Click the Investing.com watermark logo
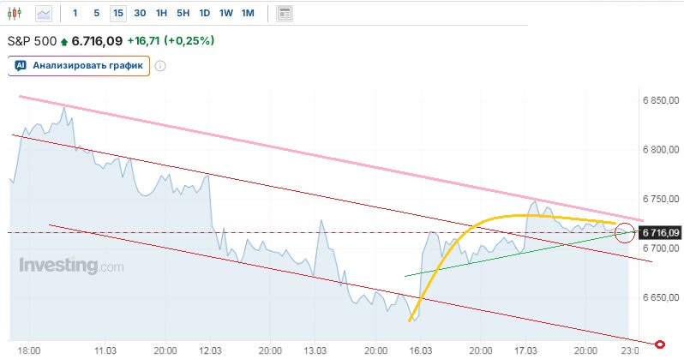 click(71, 266)
